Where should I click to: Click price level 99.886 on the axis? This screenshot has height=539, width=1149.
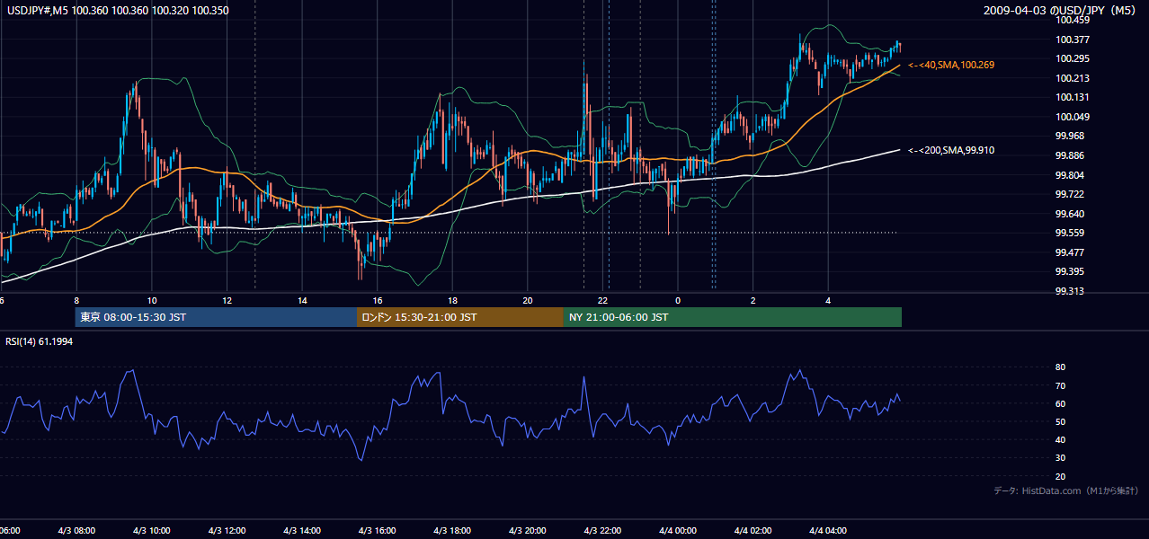[1072, 155]
